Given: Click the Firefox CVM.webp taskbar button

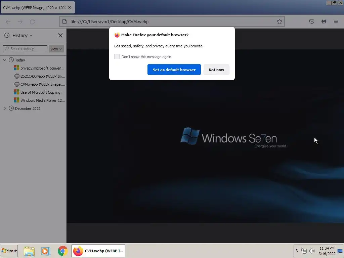Looking at the screenshot, I should [x=98, y=251].
